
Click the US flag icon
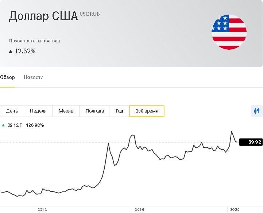point(229,32)
